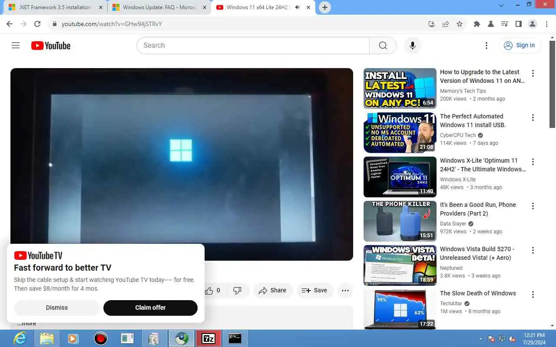The image size is (556, 347).
Task: Open File Explorer from taskbar
Action: coord(46,338)
